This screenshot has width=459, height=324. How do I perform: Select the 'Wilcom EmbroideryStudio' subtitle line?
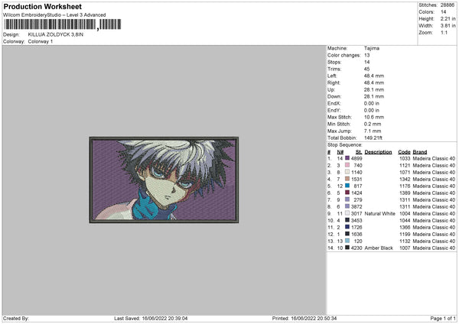click(54, 15)
